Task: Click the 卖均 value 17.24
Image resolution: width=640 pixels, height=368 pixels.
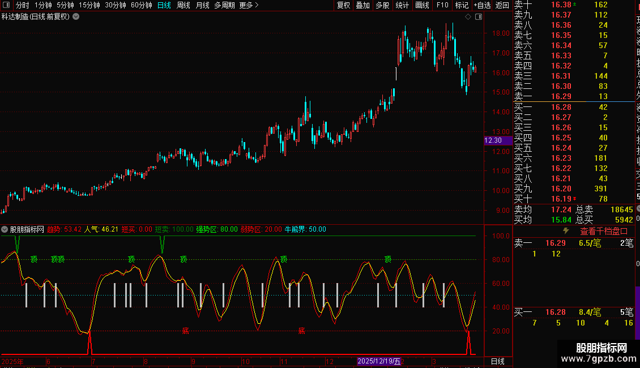Action: (x=561, y=209)
